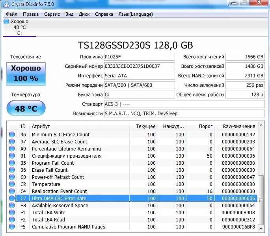Click status orb for Ultra DMA CRC Error Rate
Screen dimensions: 270x236
click(x=12, y=198)
